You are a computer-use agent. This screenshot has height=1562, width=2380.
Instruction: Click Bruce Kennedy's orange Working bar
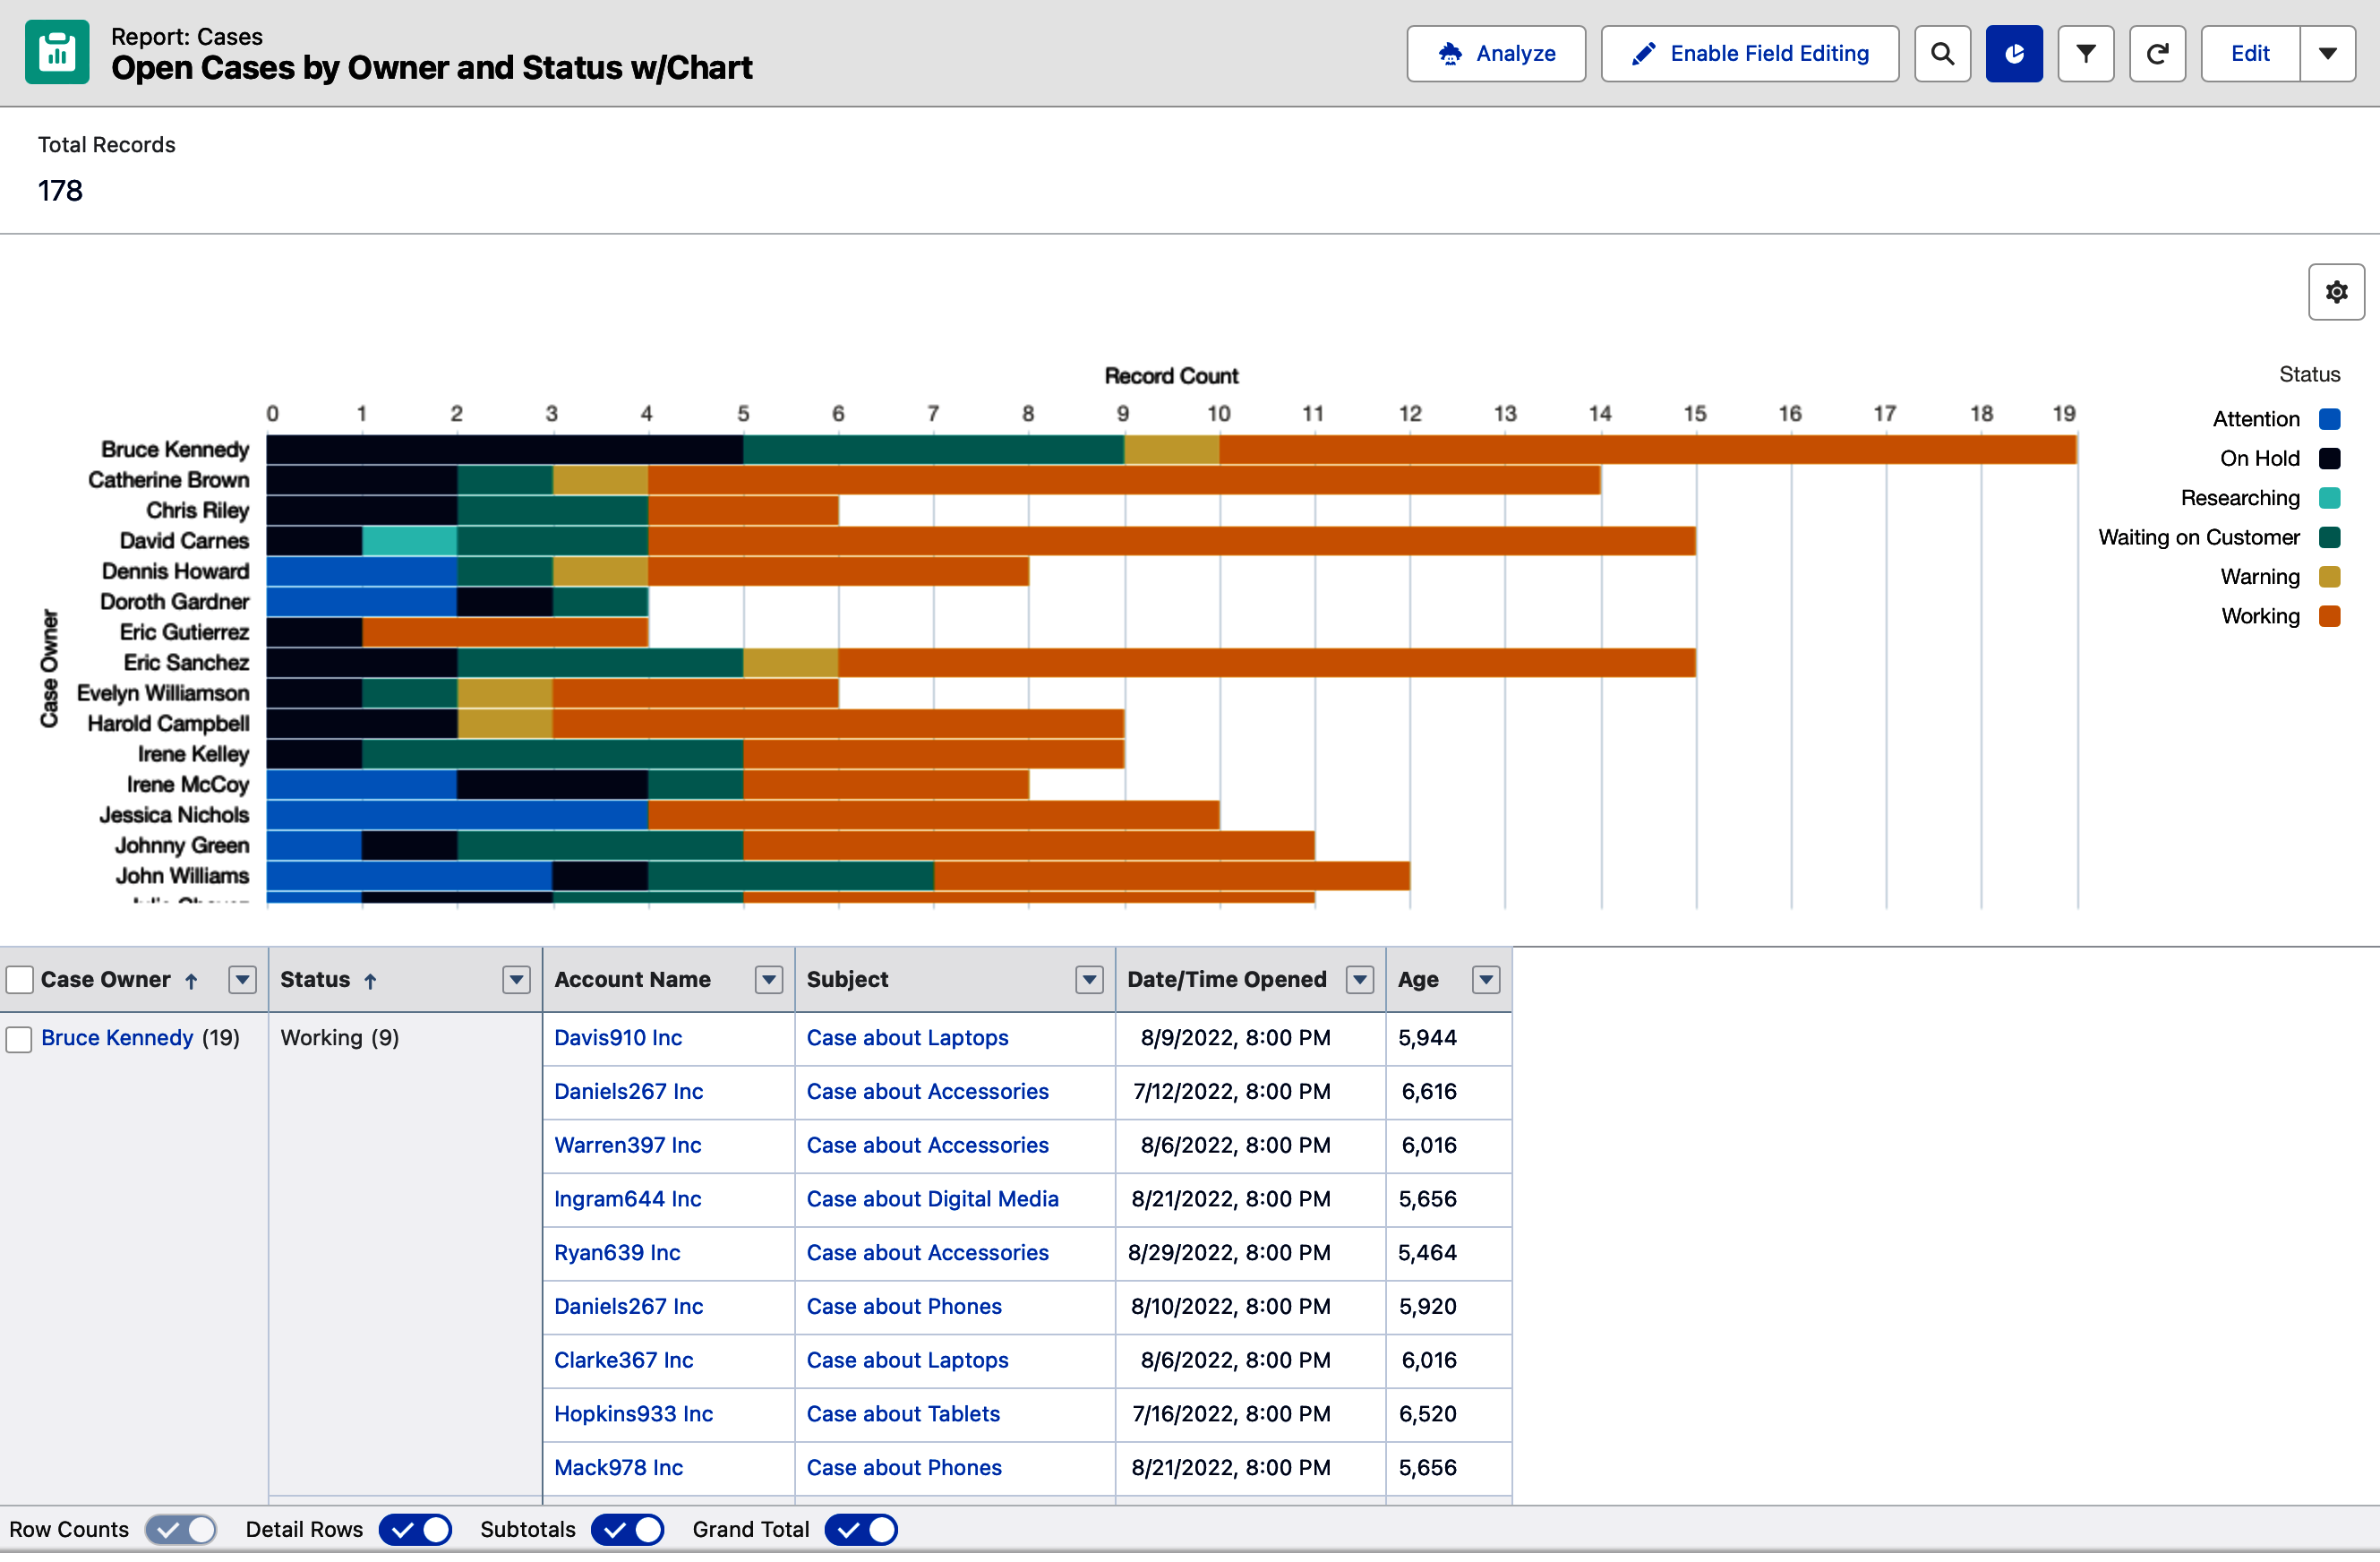click(1648, 450)
